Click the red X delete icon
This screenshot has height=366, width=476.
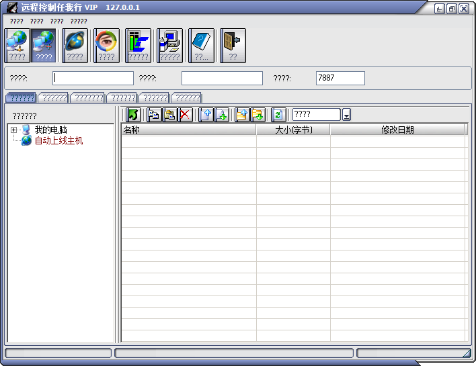coord(186,115)
